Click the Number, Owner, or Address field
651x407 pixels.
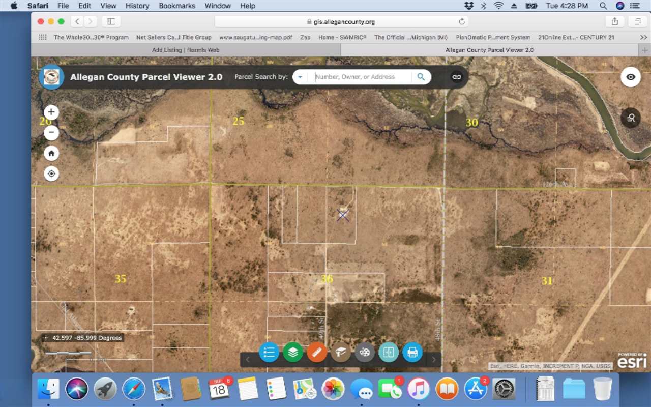pos(361,77)
